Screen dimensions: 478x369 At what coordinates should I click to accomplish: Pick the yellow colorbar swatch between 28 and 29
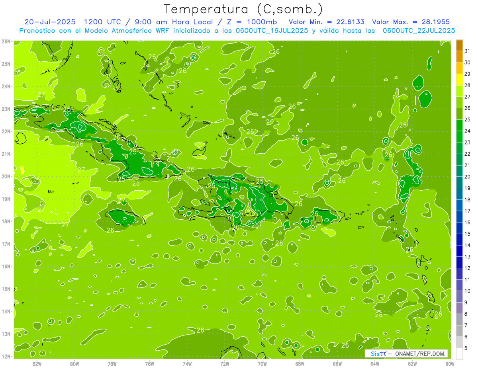(x=459, y=80)
